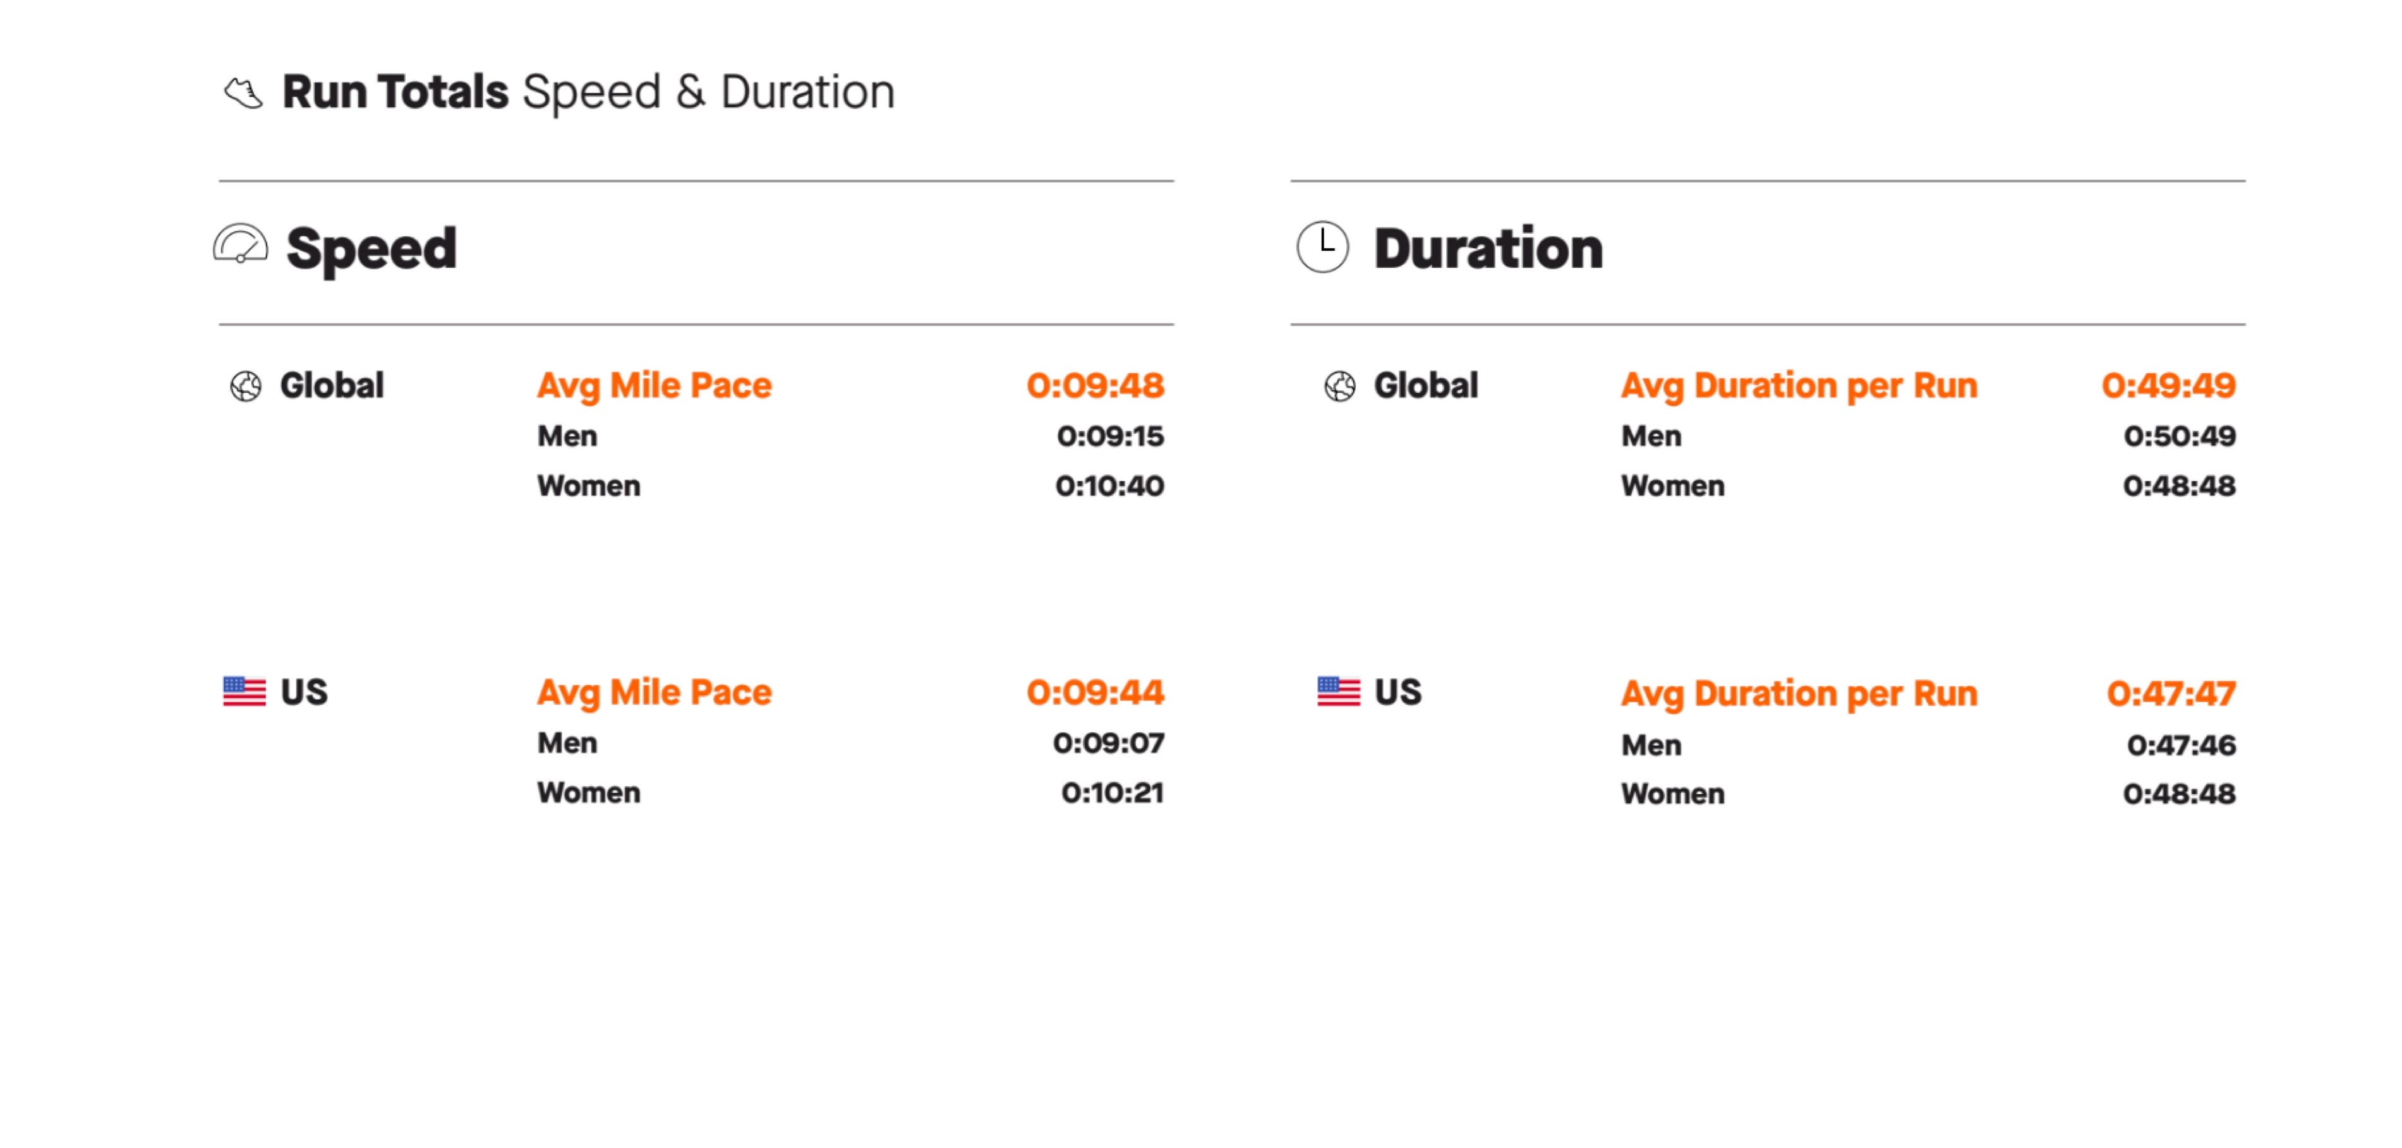Click the 0:47:47 US duration value
Viewport: 2402px width, 1148px height.
2171,693
